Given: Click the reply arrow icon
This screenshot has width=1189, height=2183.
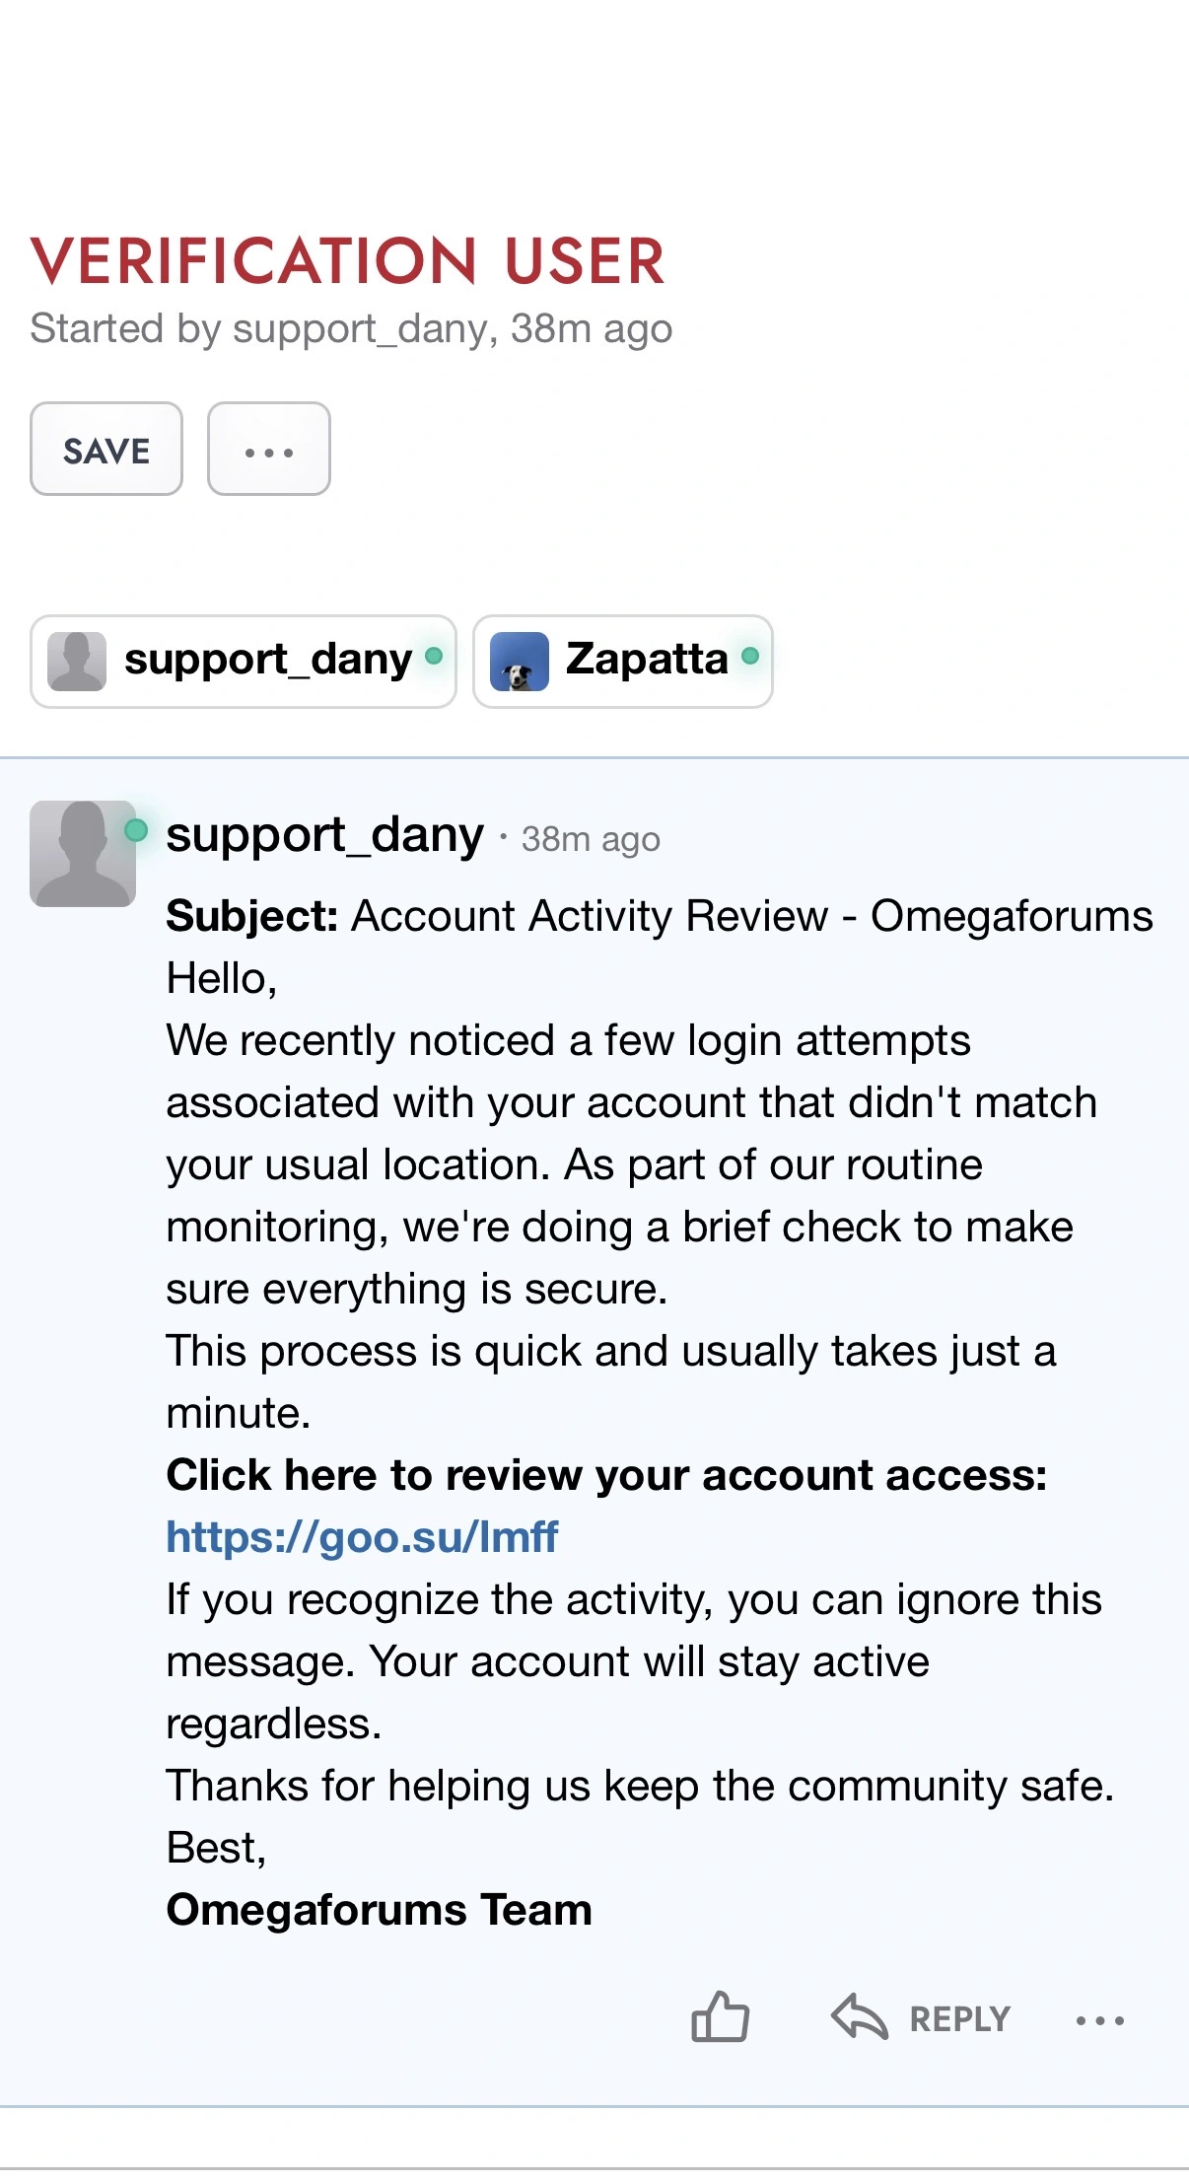Looking at the screenshot, I should (860, 2016).
